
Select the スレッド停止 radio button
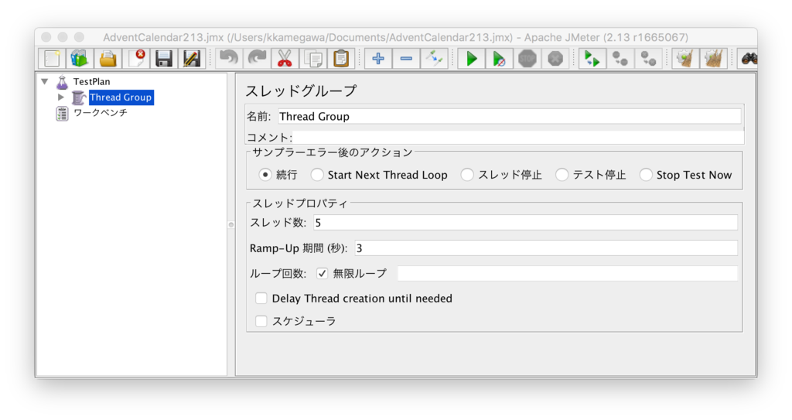coord(467,175)
